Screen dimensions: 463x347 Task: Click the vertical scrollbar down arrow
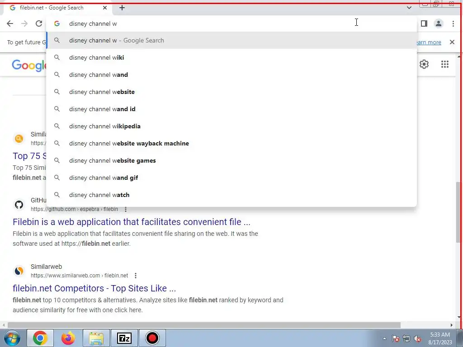459,317
